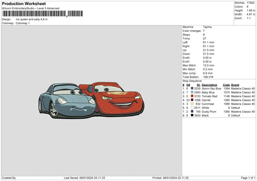257x181 pixels.
Task: Click the Total Bobbin value 108.31ft
Action: [x=208, y=77]
